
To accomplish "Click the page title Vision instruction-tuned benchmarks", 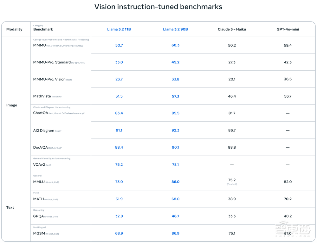I will tap(158, 7).
